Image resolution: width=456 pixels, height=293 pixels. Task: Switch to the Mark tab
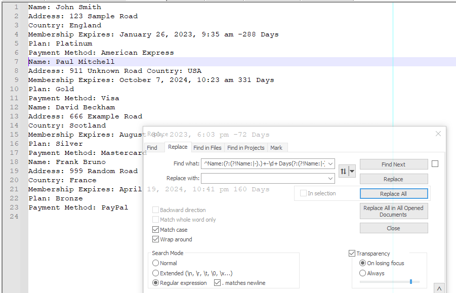(277, 147)
